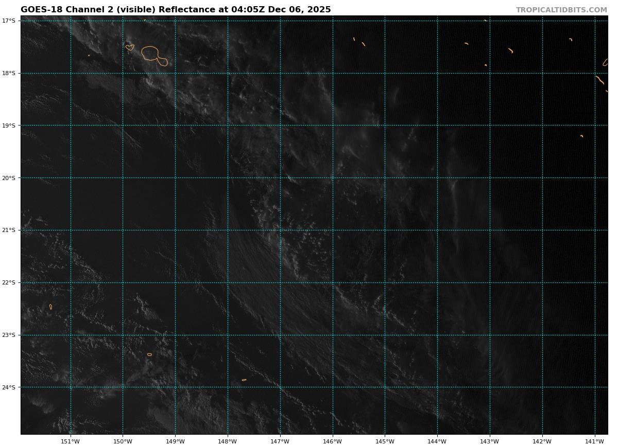Click the GOES-18 Channel 2 image title

[176, 10]
